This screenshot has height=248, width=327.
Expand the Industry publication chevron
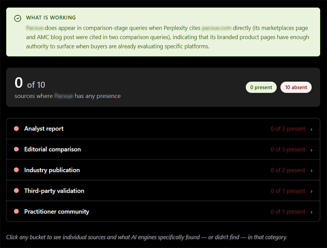coord(311,171)
